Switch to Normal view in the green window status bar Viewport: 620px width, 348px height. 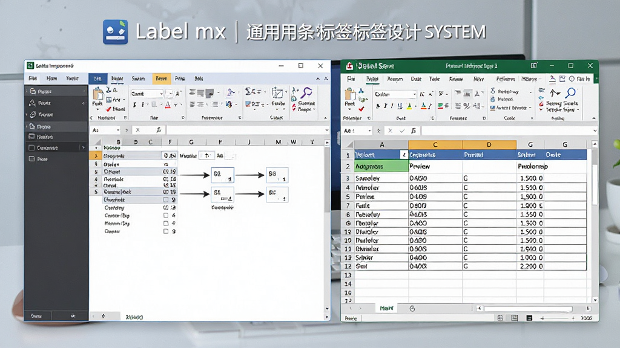pos(500,318)
